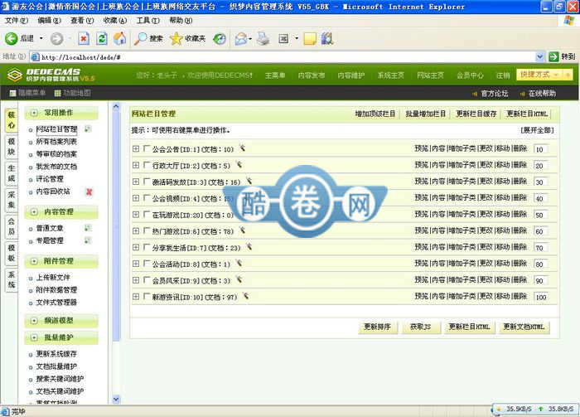Check the 分享我生活 checkbox
Viewport: 580px width, 417px height.
[x=147, y=247]
